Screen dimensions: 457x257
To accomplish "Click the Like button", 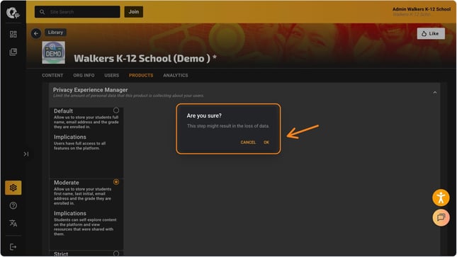I will click(x=431, y=33).
